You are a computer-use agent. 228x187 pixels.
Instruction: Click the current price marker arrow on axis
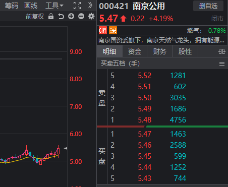(66, 148)
